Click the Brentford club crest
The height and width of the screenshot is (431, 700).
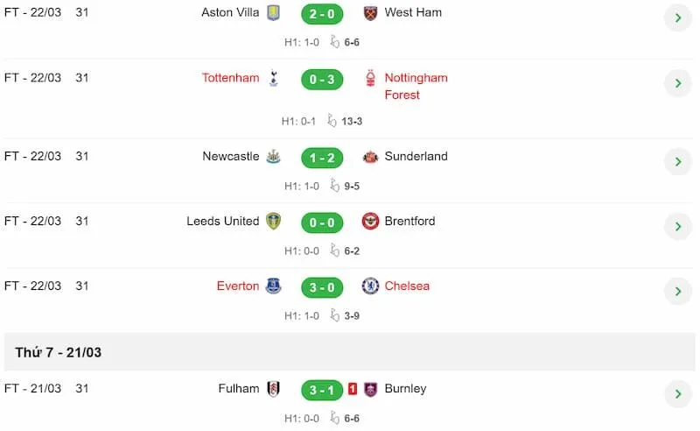(371, 222)
